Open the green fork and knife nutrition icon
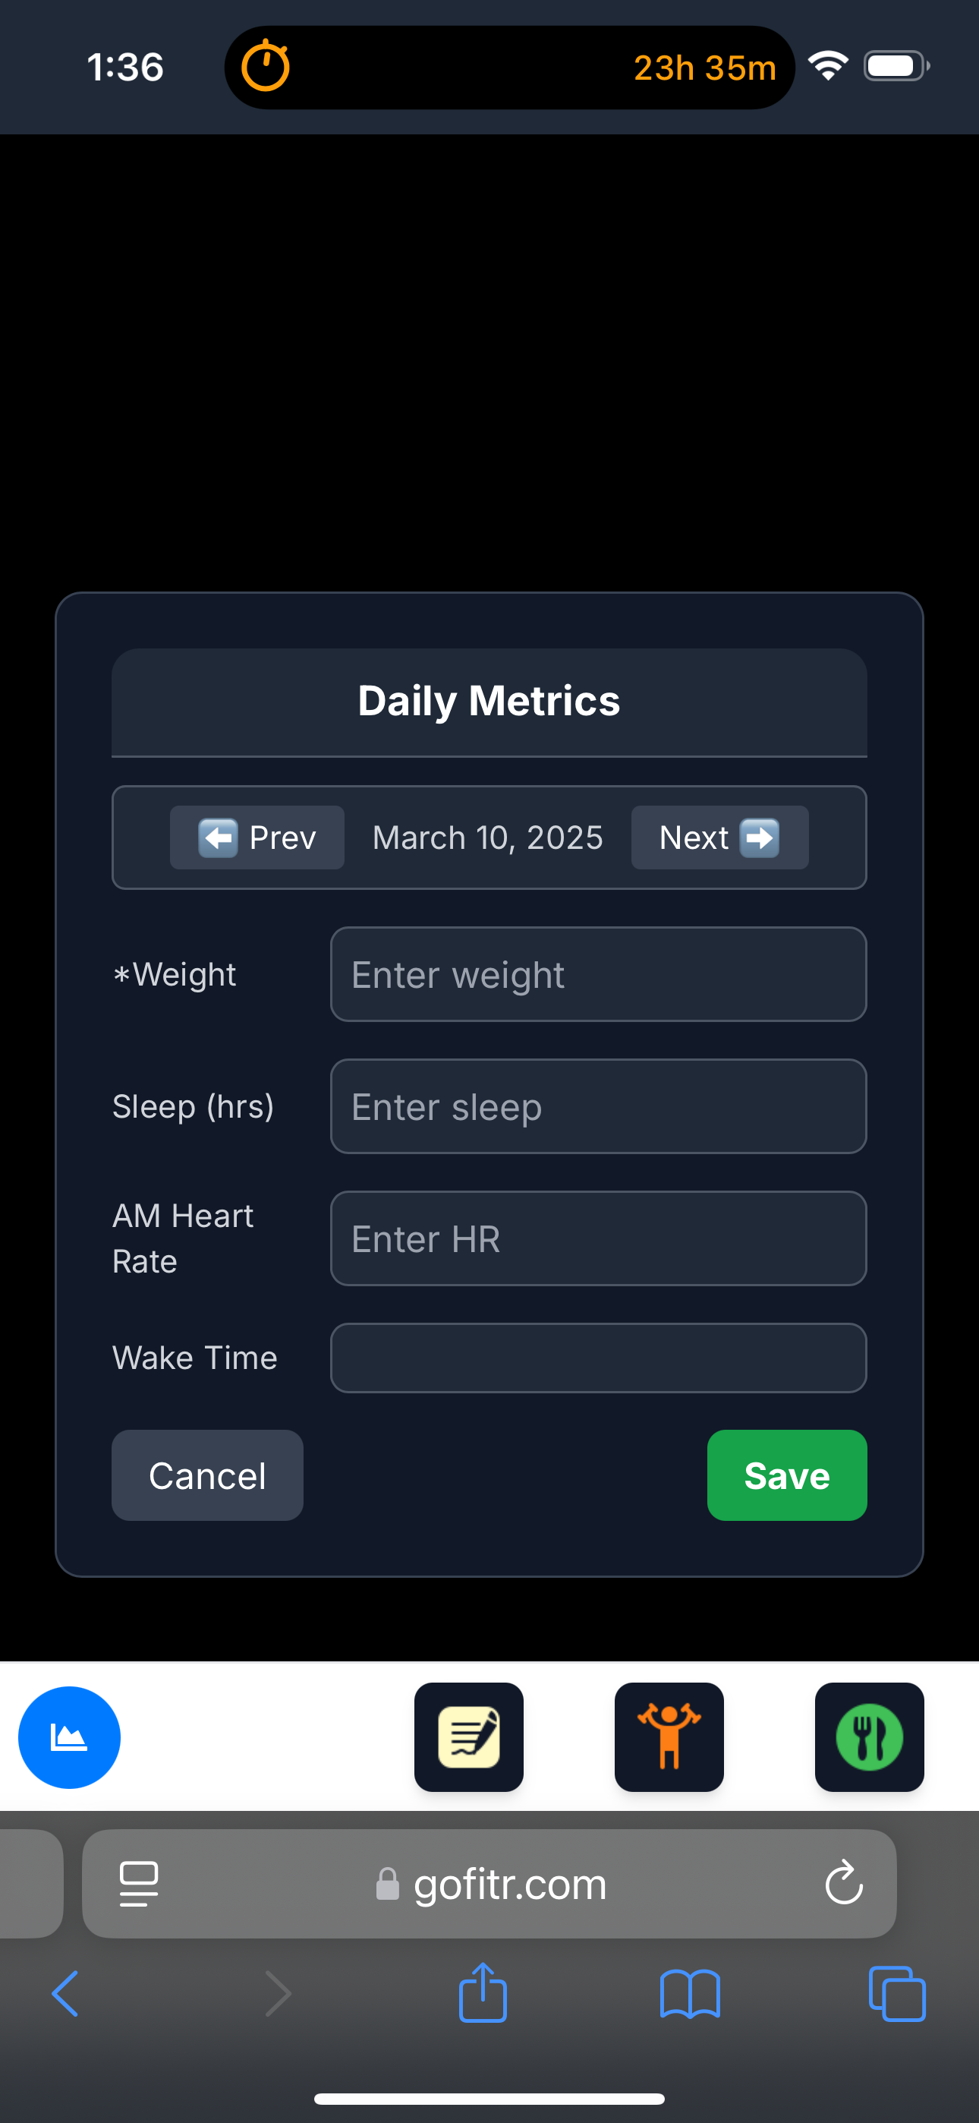The width and height of the screenshot is (979, 2123). pyautogui.click(x=870, y=1737)
